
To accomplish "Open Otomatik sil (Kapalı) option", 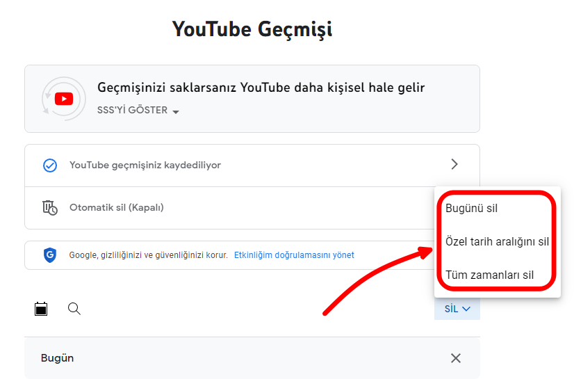I will [x=117, y=207].
